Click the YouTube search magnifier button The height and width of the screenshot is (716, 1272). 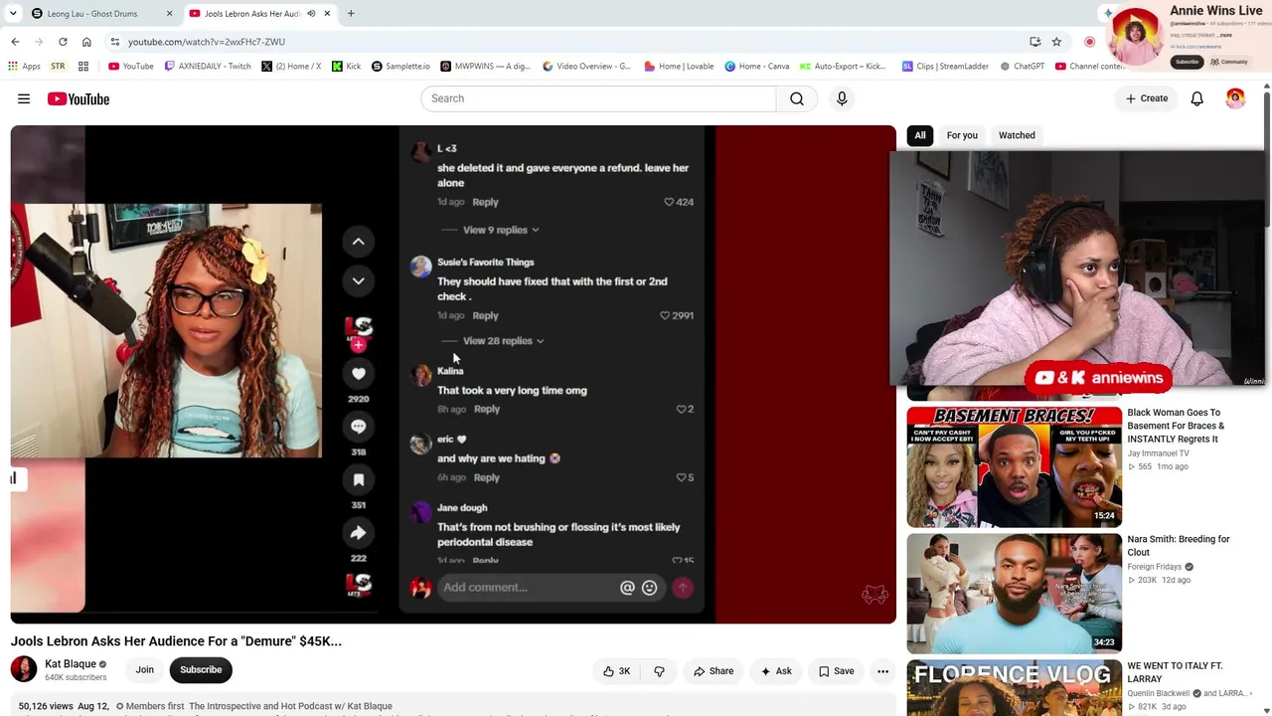point(797,98)
